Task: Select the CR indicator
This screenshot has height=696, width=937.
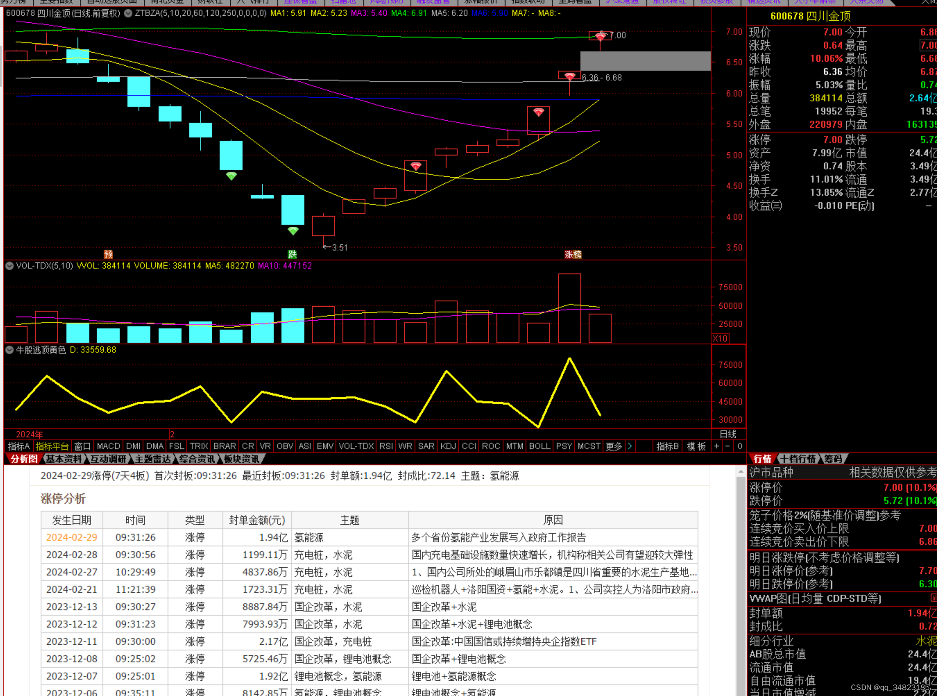Action: click(x=248, y=446)
